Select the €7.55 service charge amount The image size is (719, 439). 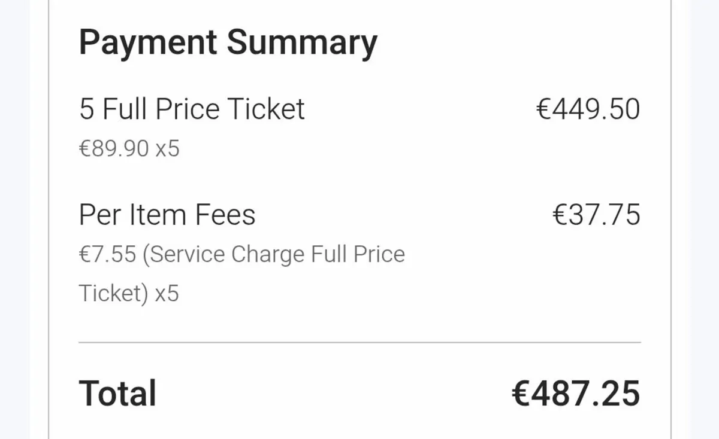[x=108, y=254]
